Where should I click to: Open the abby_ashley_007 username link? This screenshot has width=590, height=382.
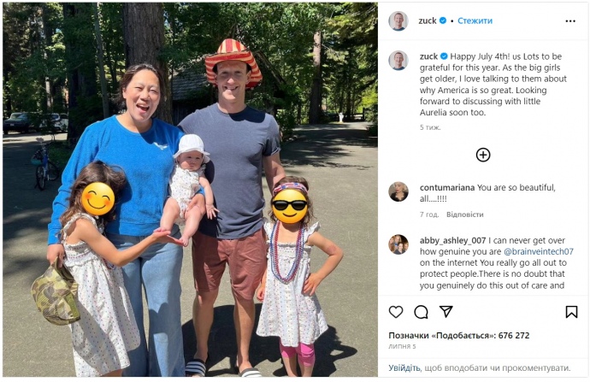(x=453, y=240)
